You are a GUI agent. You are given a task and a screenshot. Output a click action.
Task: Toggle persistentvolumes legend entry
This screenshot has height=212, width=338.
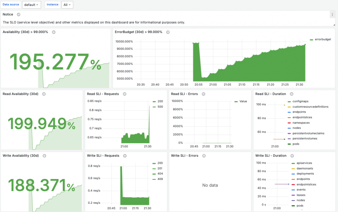pyautogui.click(x=305, y=139)
